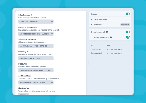Expand the Freight & Delivery account dropdown
The image size is (146, 103).
[x=36, y=46]
